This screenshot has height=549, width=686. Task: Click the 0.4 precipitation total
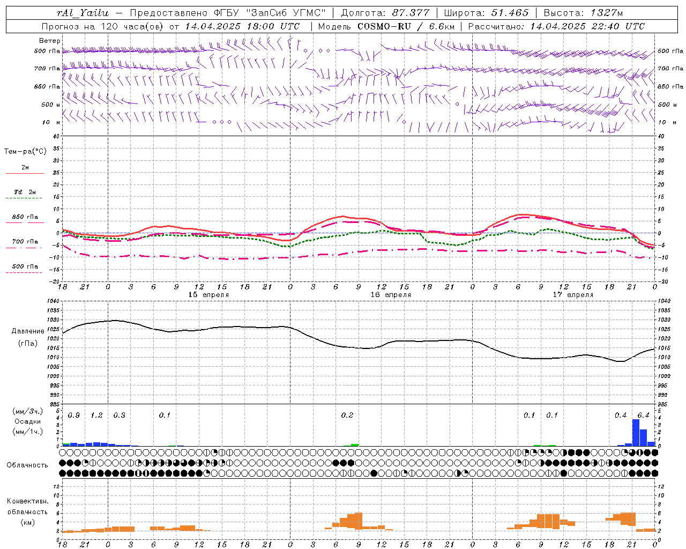[621, 415]
